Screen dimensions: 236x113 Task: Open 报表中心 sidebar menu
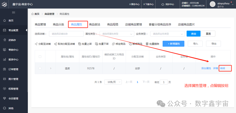[x=13, y=60]
